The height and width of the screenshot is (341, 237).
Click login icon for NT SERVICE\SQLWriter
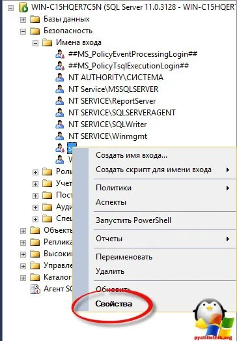point(59,125)
